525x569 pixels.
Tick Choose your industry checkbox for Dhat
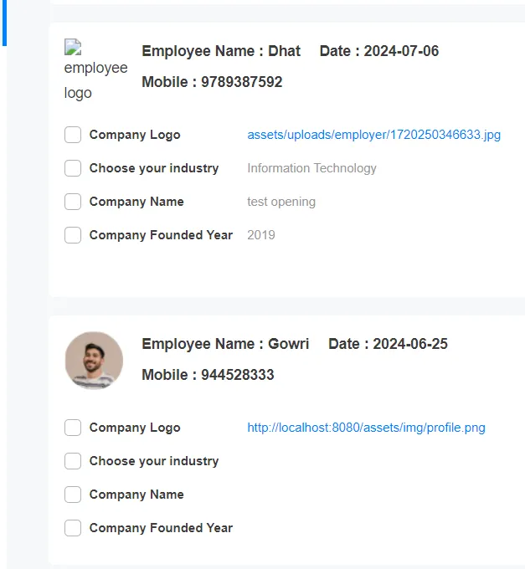pyautogui.click(x=73, y=168)
